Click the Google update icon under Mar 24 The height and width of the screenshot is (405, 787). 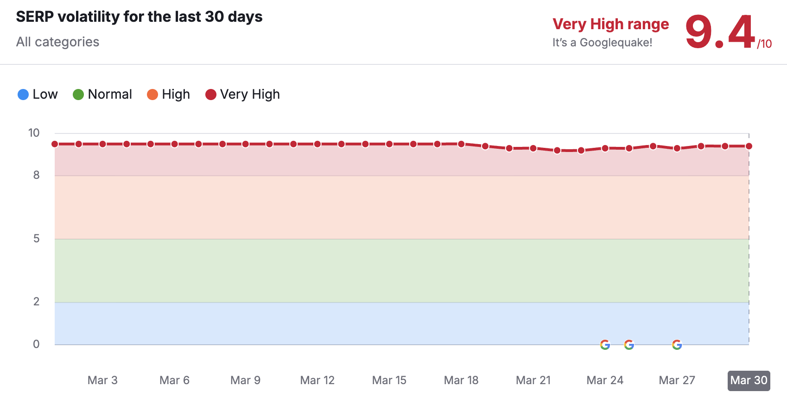[x=605, y=345]
